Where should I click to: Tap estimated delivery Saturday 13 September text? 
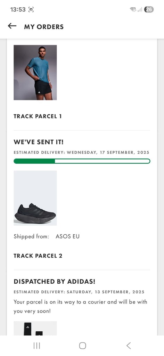click(x=79, y=292)
